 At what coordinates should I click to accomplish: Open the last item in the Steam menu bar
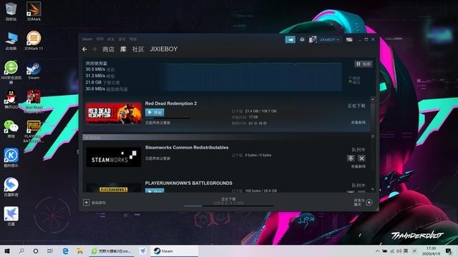click(133, 39)
